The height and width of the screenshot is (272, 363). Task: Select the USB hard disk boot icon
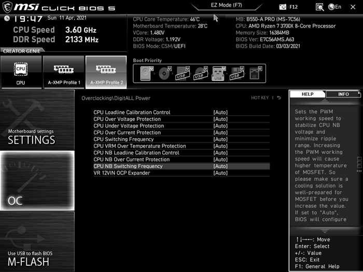[183, 74]
